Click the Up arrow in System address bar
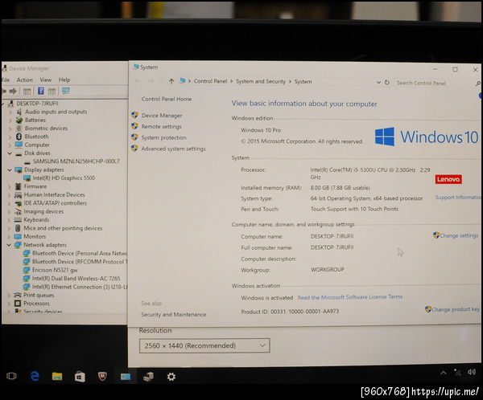This screenshot has width=483, height=400. coord(171,81)
